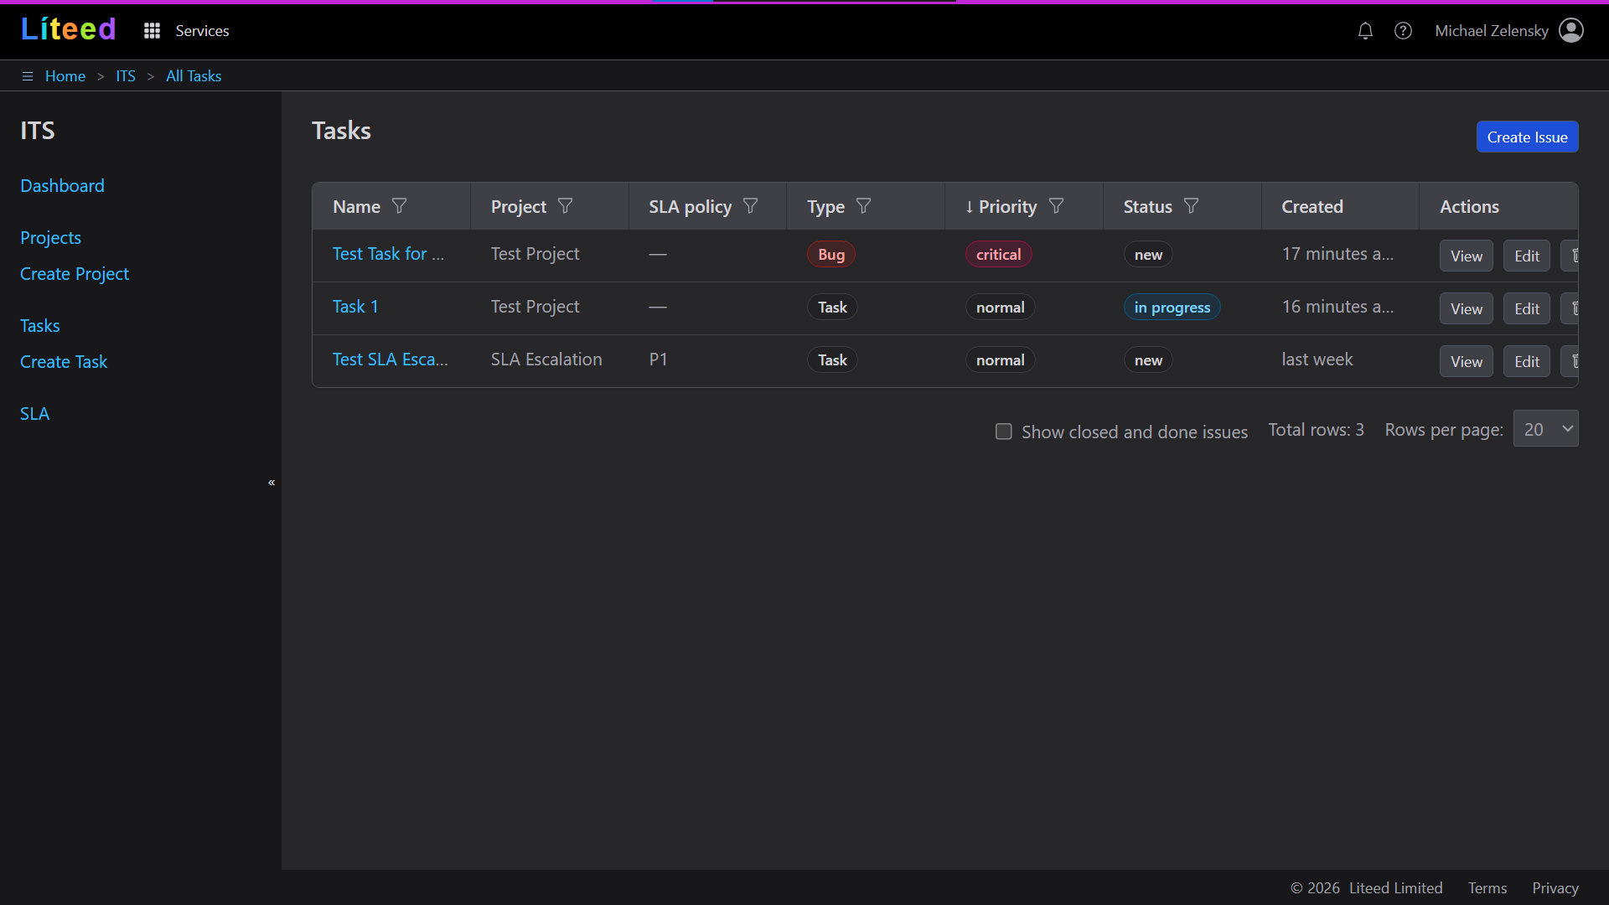
Task: Collapse the sidebar with double chevron
Action: tap(272, 483)
